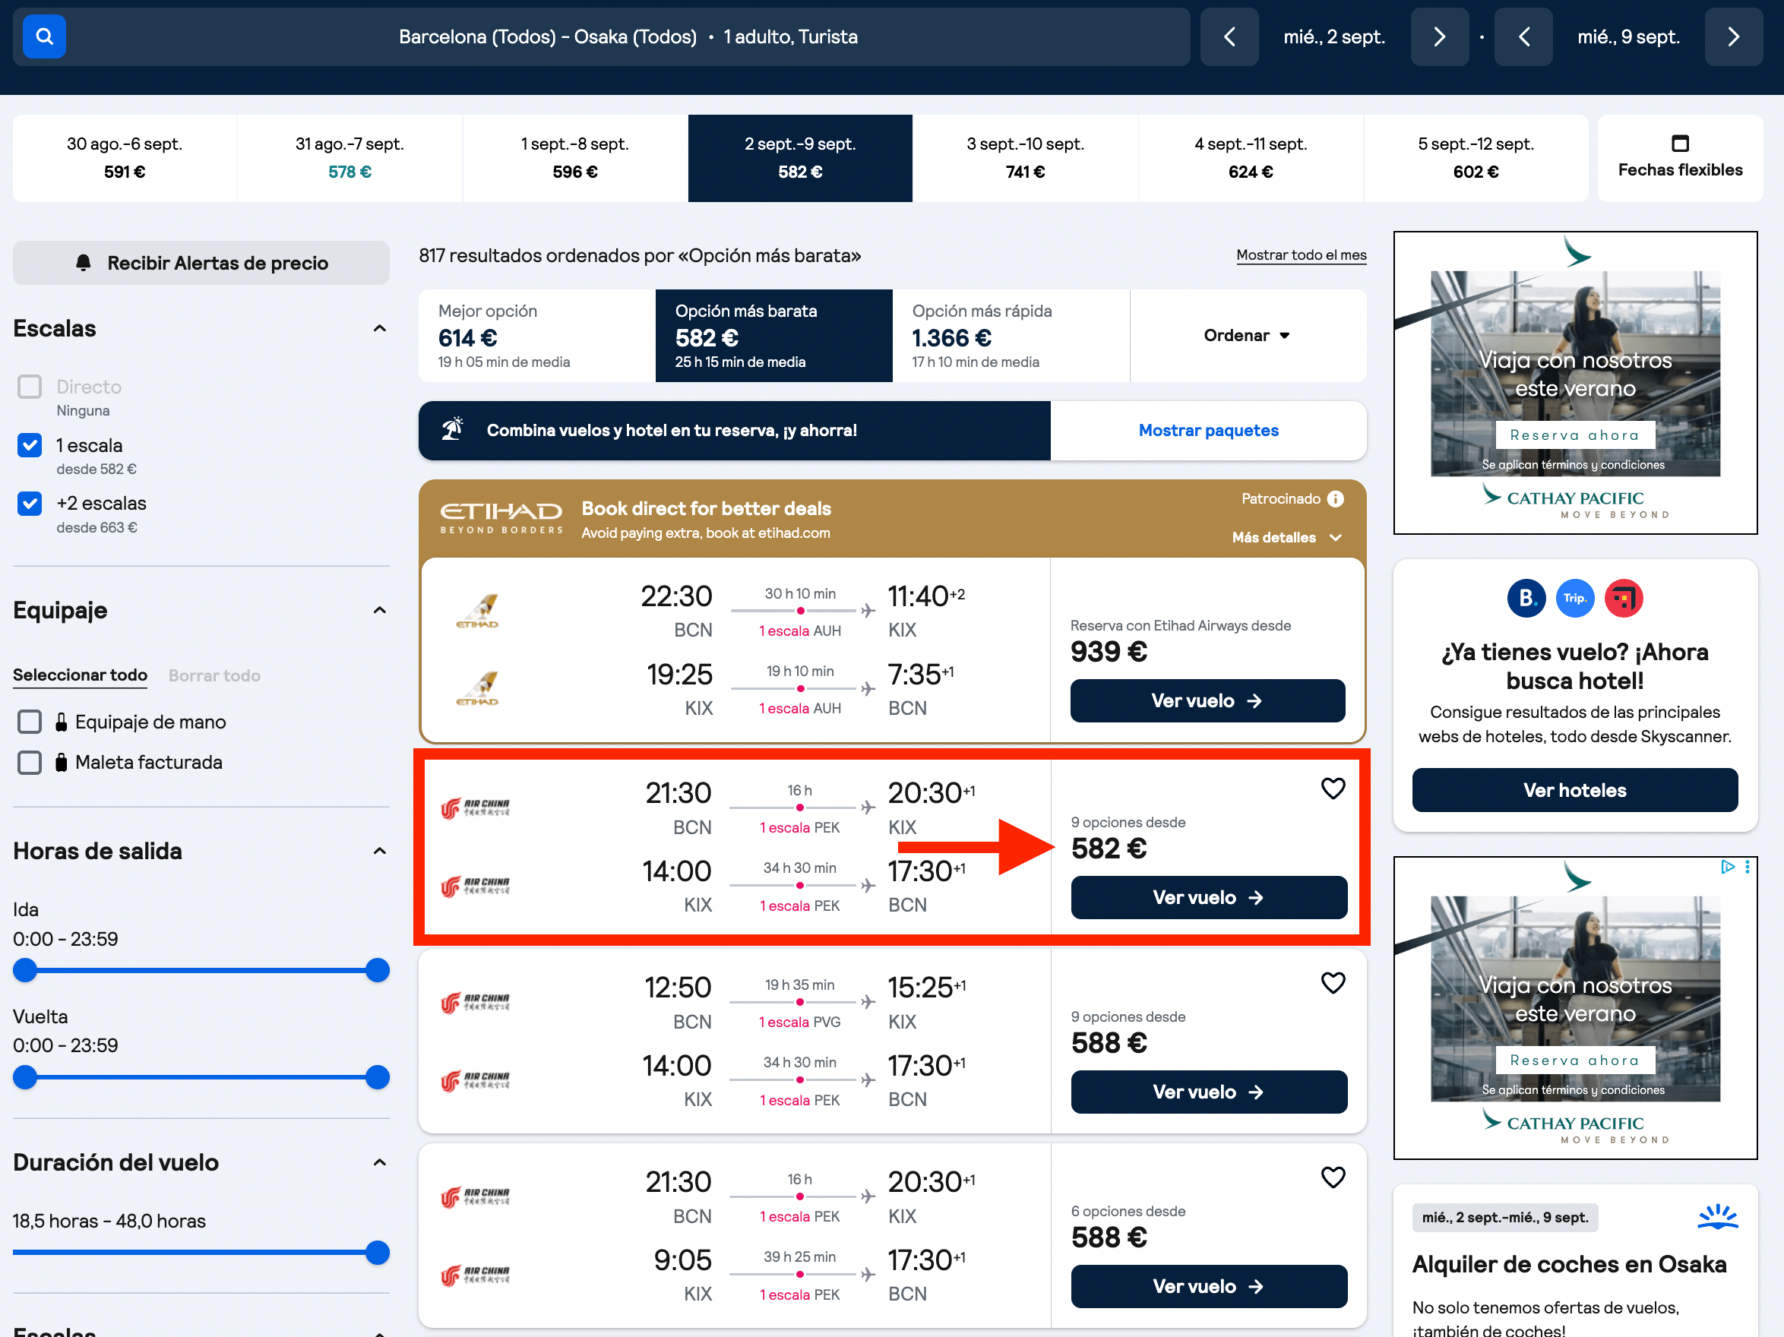
Task: Click the Etihad Beyond Borders logo
Action: 501,517
